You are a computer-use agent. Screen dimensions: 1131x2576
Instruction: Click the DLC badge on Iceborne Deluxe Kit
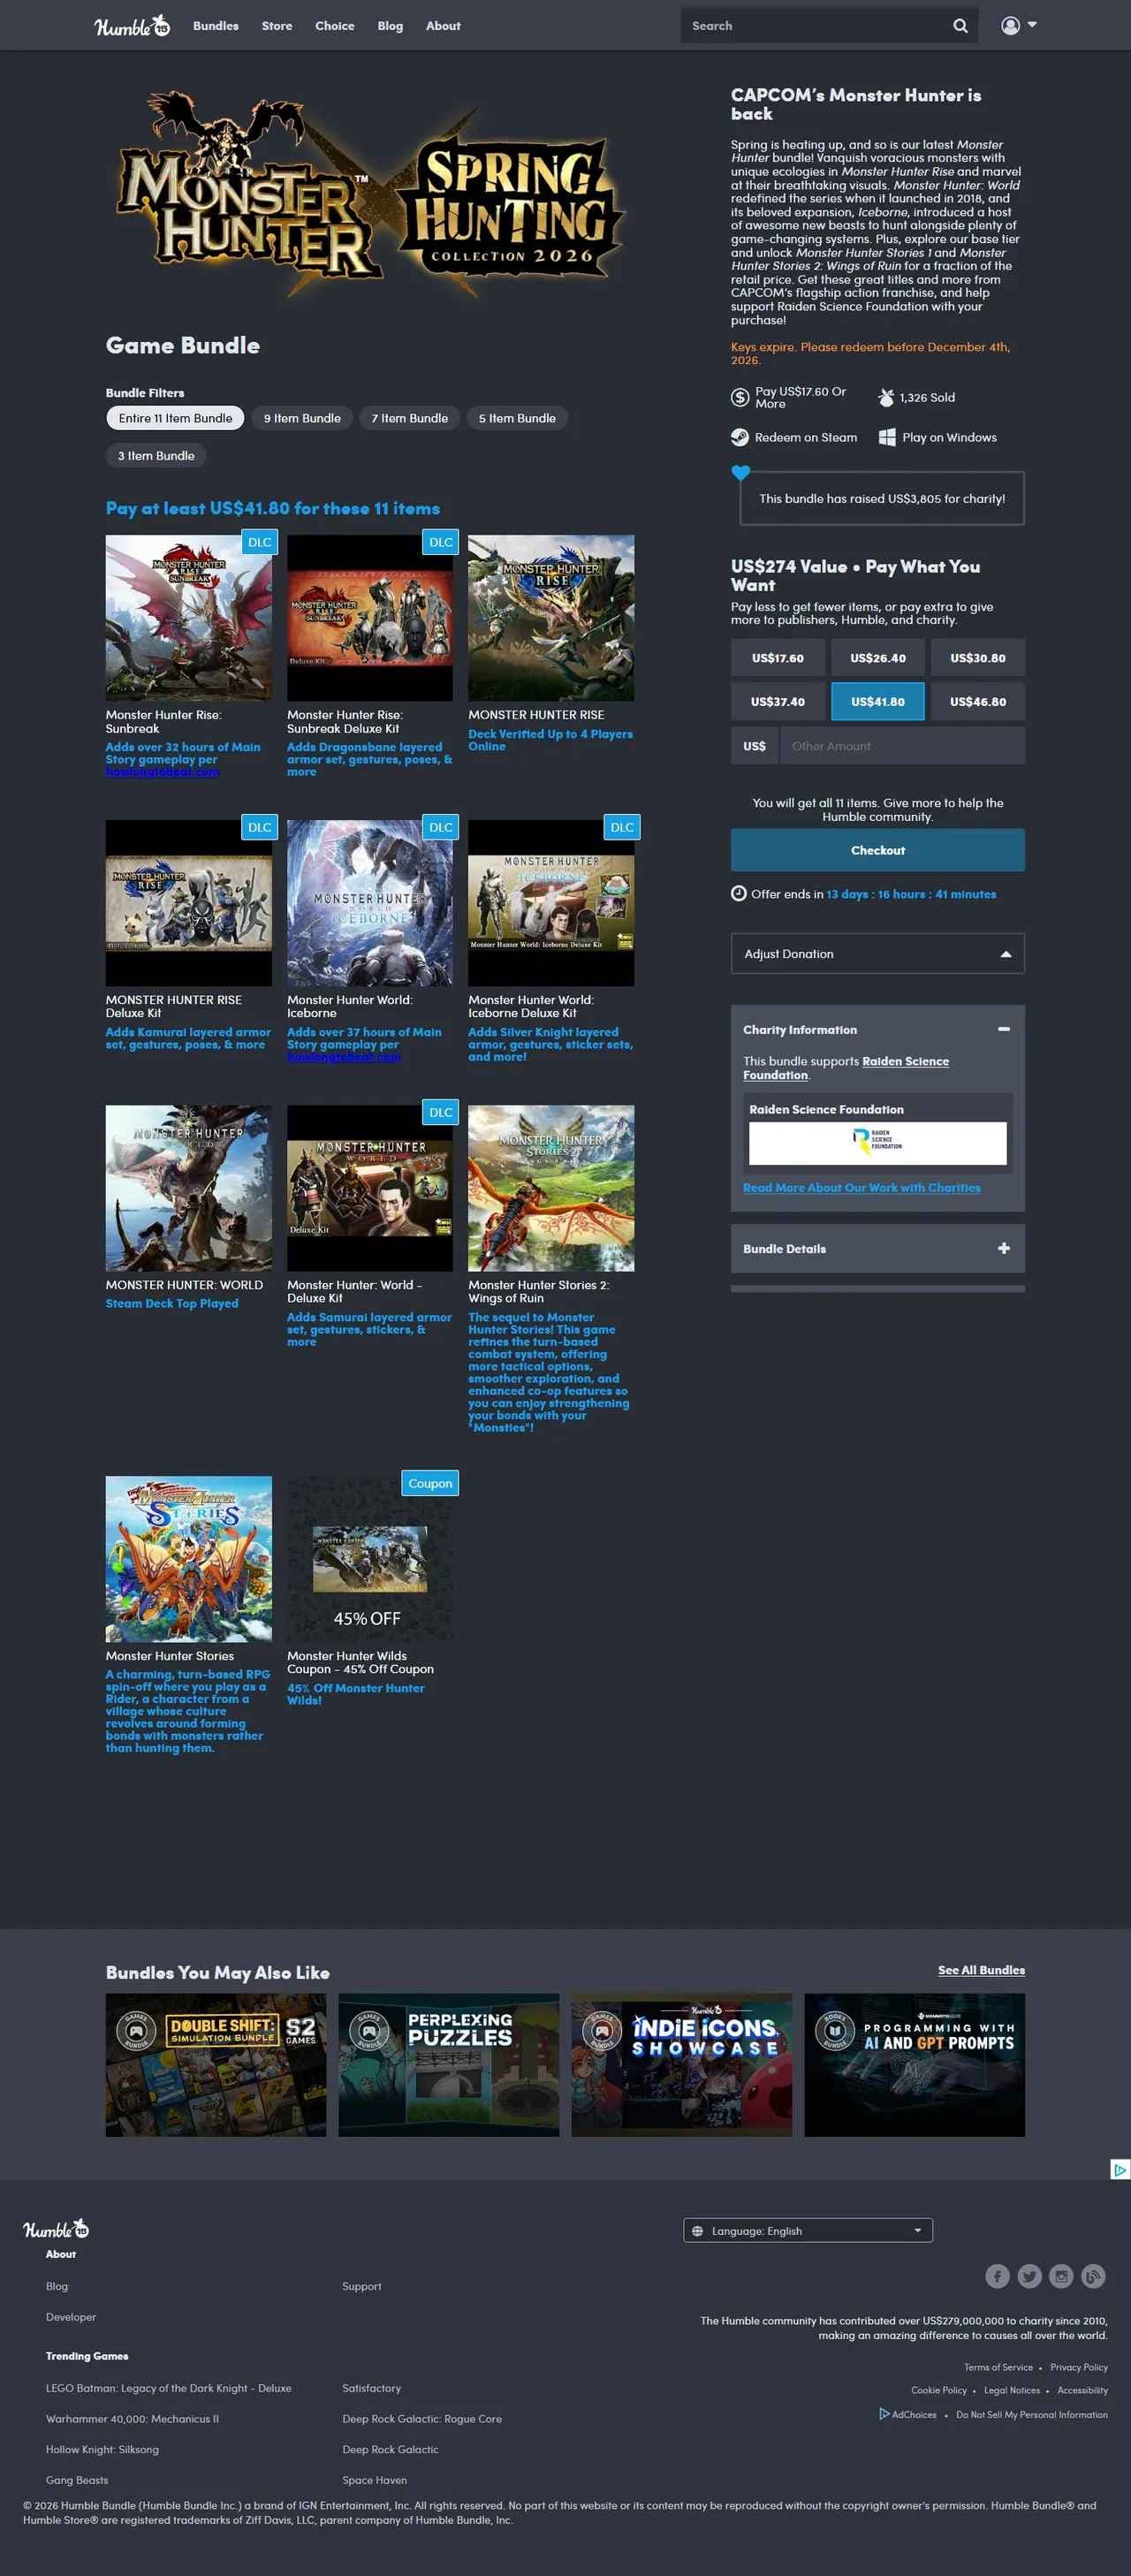click(622, 827)
